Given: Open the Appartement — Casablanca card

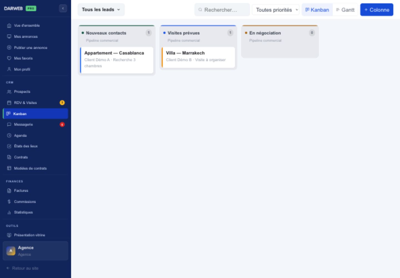Looking at the screenshot, I should pos(117,60).
